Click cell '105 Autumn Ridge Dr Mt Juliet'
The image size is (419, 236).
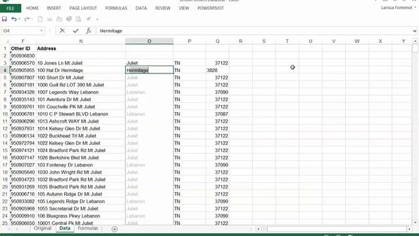click(81, 194)
